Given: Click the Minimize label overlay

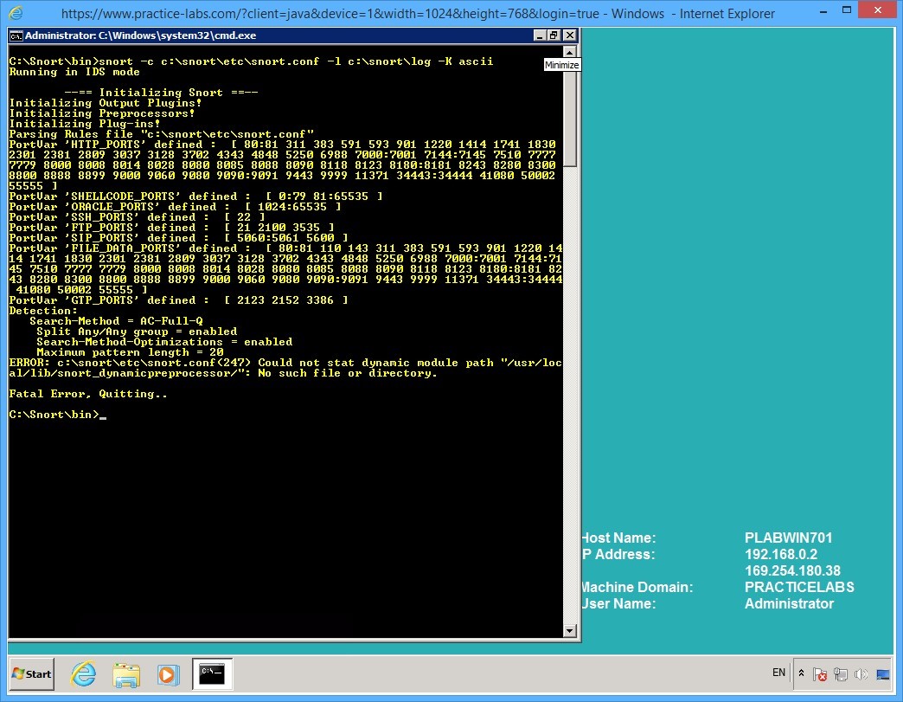Looking at the screenshot, I should pyautogui.click(x=561, y=64).
